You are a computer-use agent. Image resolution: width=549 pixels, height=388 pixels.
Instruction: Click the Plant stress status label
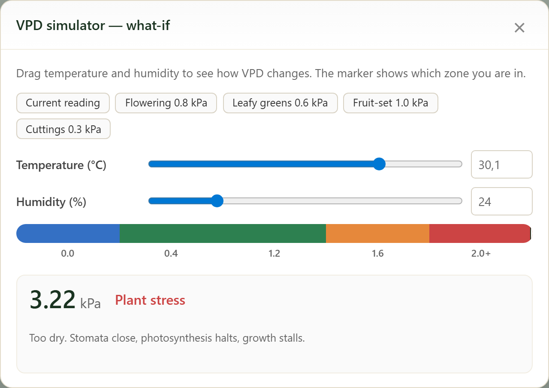(150, 300)
